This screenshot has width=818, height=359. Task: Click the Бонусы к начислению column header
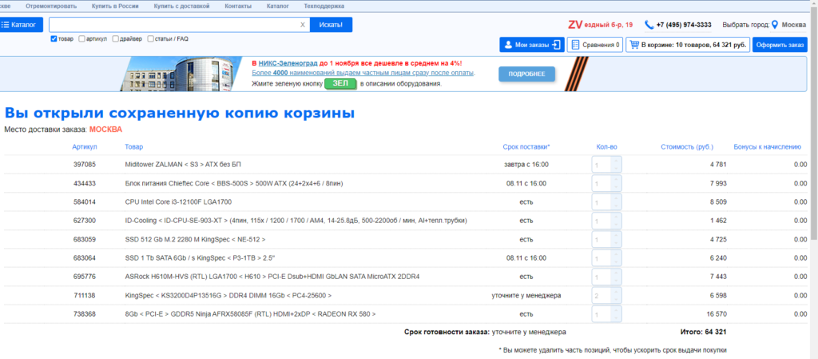click(768, 146)
